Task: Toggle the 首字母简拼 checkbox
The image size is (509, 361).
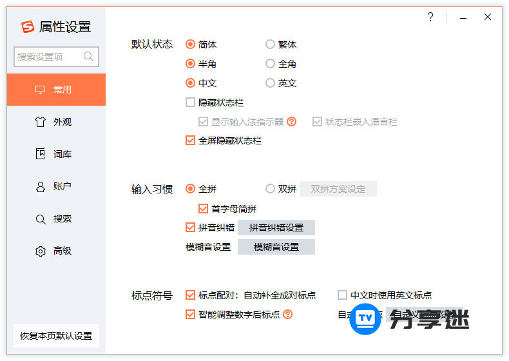Action: coord(203,208)
